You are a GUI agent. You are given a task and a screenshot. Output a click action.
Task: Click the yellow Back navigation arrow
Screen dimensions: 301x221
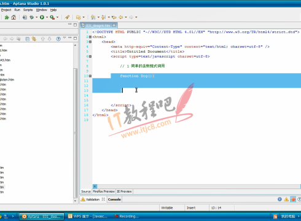coord(121,17)
